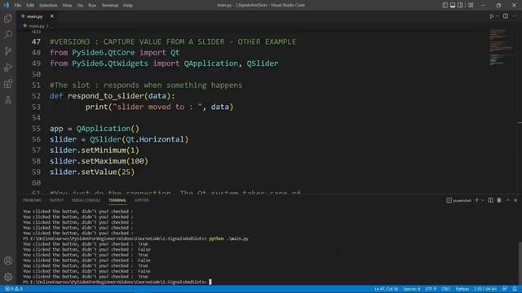Open the Manage gear icon
Viewport: 522px width, 293px height.
8,277
